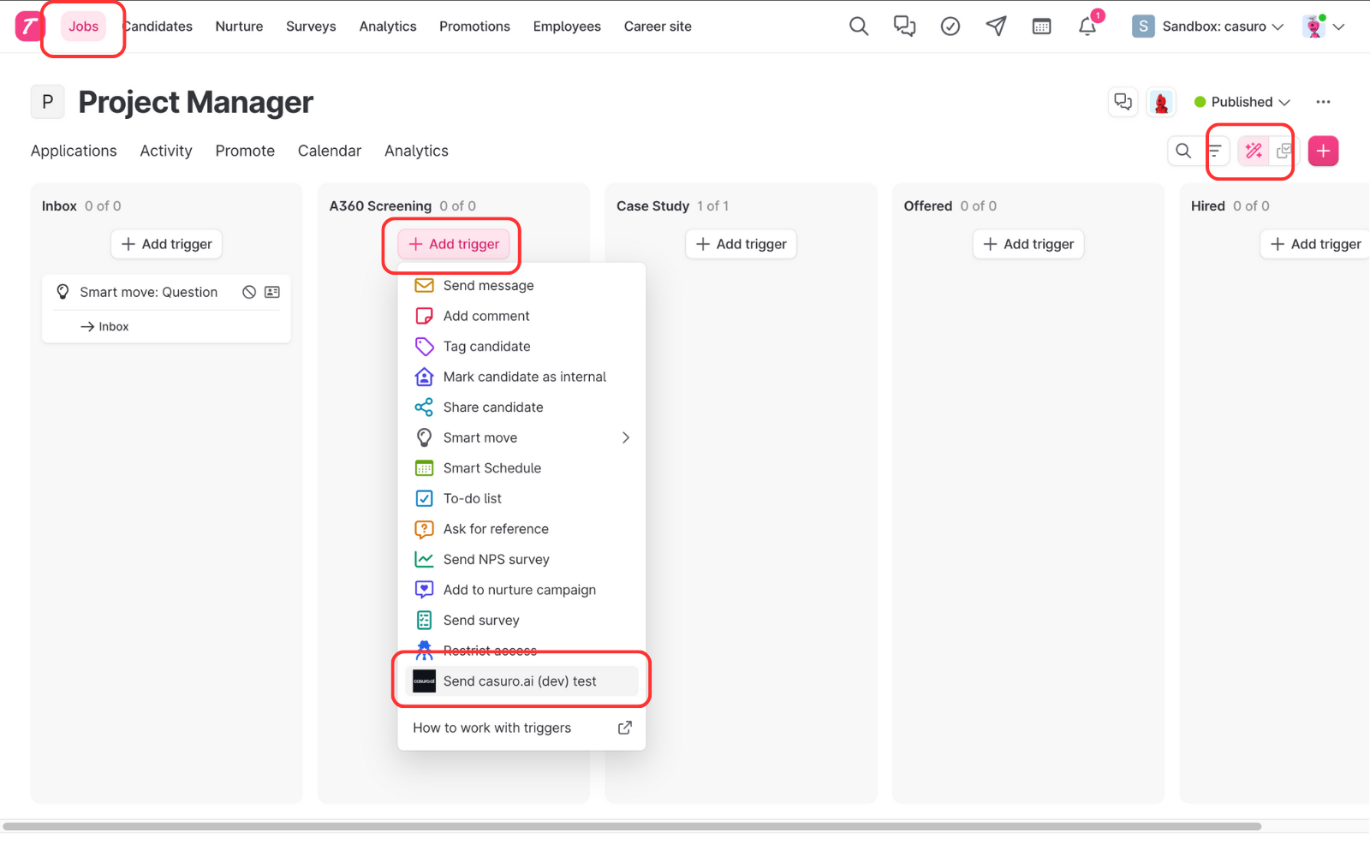Image resolution: width=1370 pixels, height=856 pixels.
Task: Open the calendar icon in top bar
Action: click(1042, 27)
